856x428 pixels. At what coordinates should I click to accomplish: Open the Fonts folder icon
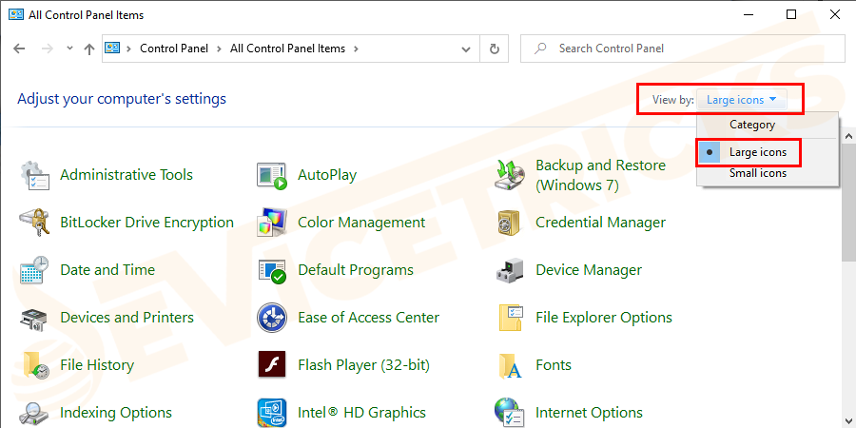(x=510, y=365)
